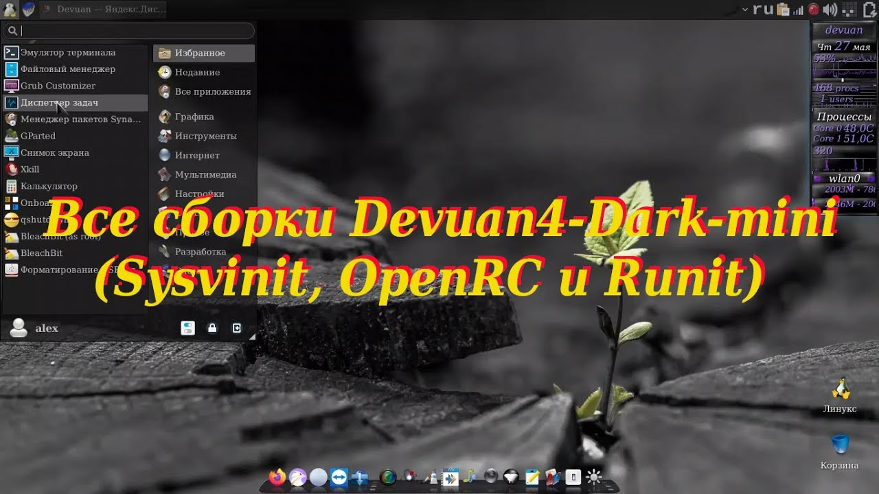Launch BleachBit (as root)
879x494 pixels.
[x=74, y=236]
